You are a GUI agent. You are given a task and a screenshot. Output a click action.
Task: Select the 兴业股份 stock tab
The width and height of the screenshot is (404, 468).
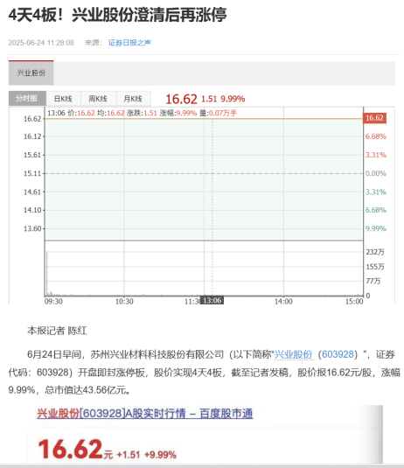point(31,73)
